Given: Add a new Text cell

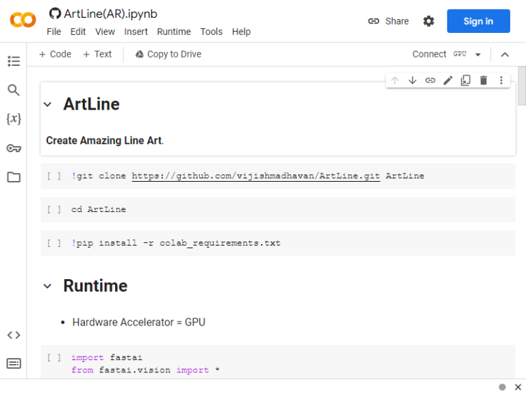Looking at the screenshot, I should point(97,54).
